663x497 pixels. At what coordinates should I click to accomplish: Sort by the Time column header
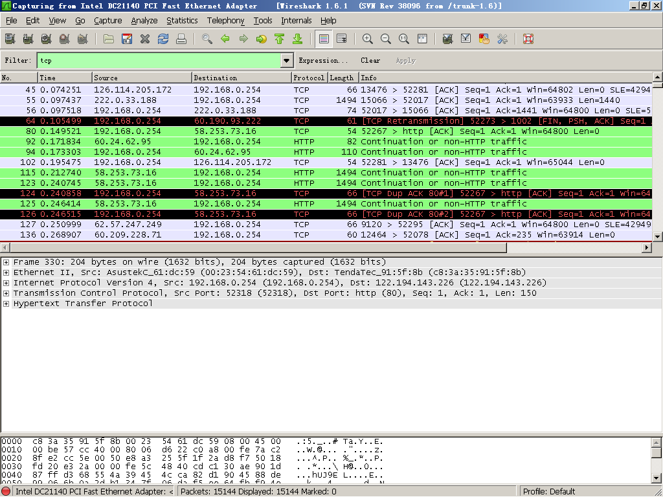tap(65, 78)
